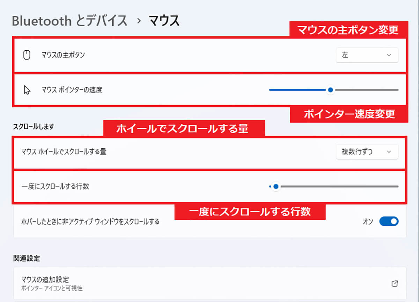Image resolution: width=419 pixels, height=302 pixels.
Task: Click the middle of the scroll lines slider track
Action: point(334,186)
